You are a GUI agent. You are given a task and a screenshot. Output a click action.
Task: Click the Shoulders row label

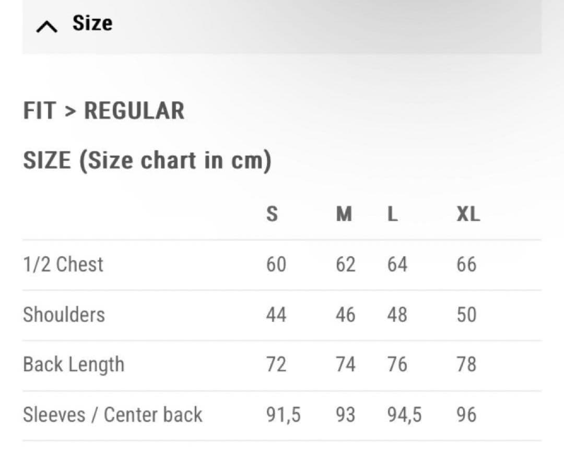point(64,314)
